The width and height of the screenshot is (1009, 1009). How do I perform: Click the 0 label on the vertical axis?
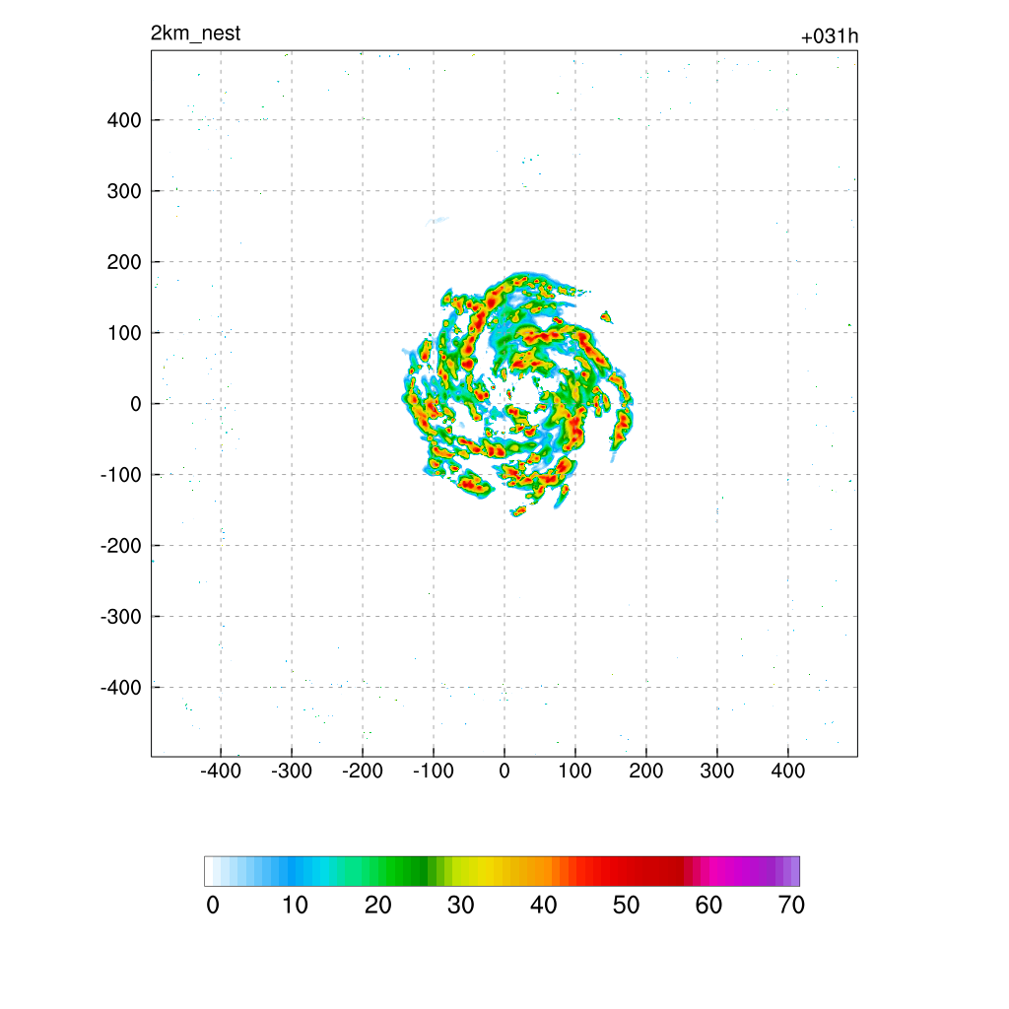tap(135, 404)
